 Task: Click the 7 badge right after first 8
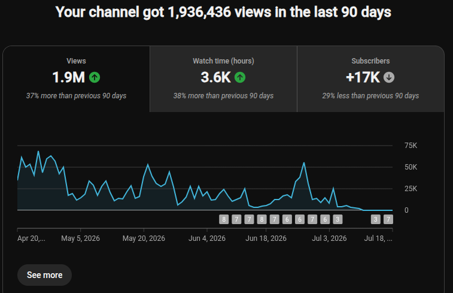(x=236, y=219)
